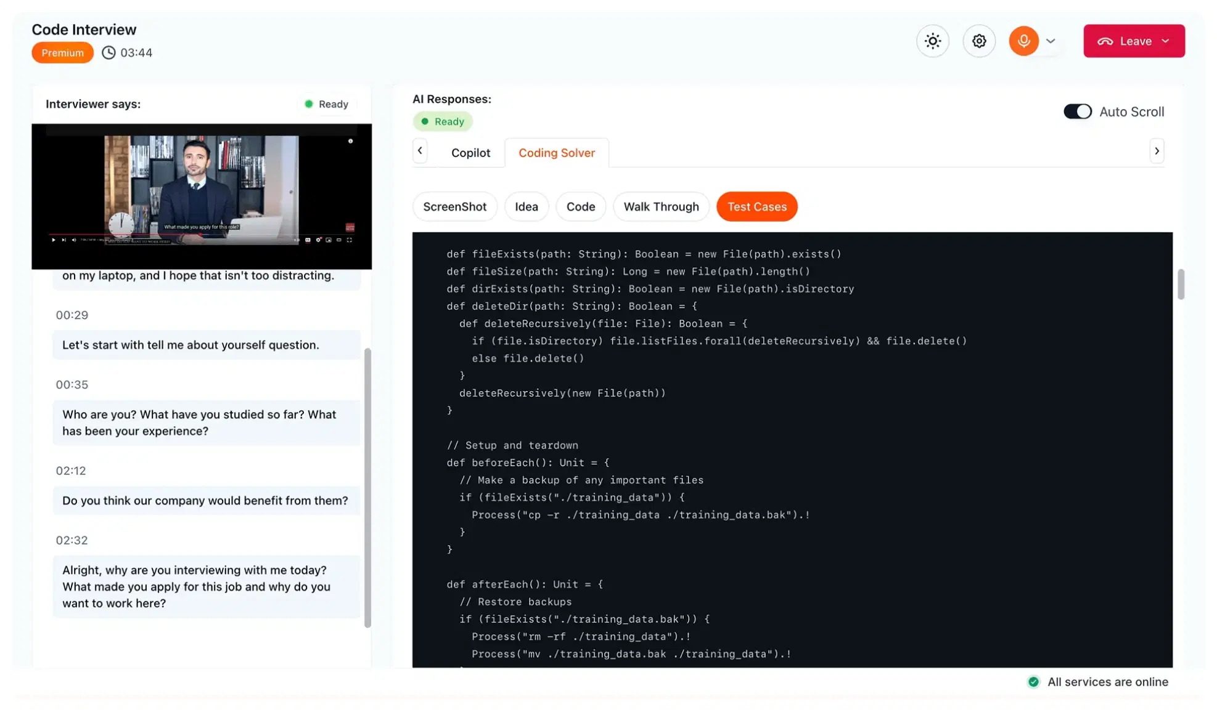Mute the video volume icon
Viewport: 1217px width, 712px height.
tap(75, 240)
